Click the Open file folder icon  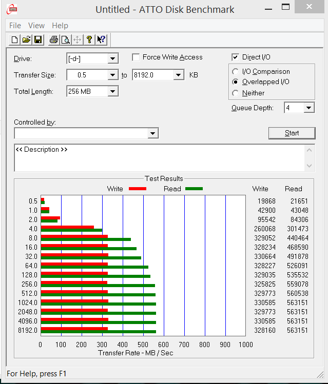[x=26, y=39]
